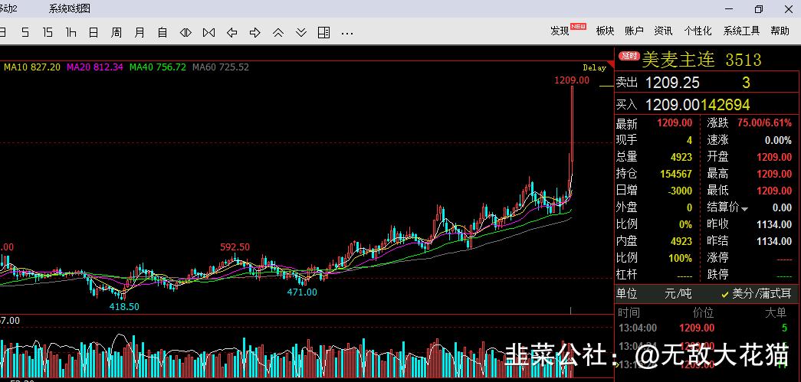This screenshot has width=801, height=382.
Task: Click the left arrow navigation icon
Action: 231,32
